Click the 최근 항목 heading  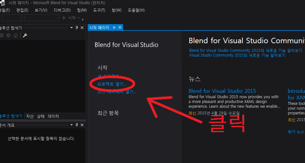click(108, 113)
